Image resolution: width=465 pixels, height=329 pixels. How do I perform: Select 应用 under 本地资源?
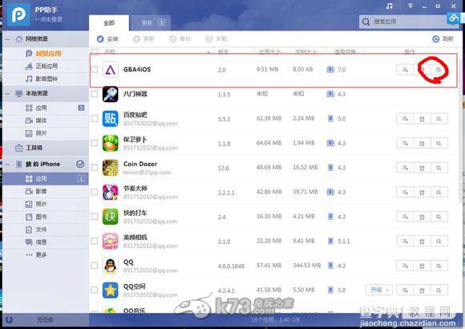pyautogui.click(x=46, y=108)
